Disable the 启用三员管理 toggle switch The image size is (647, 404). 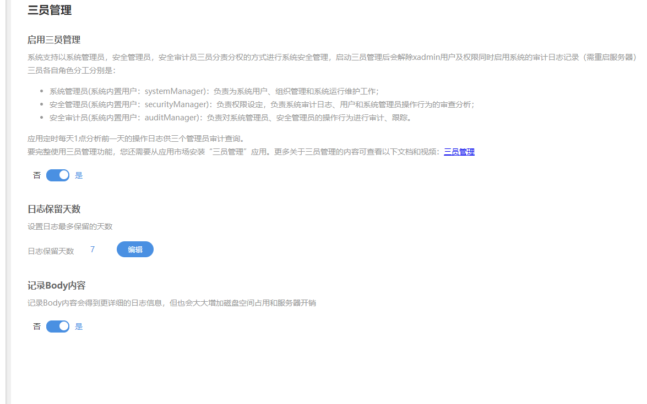click(57, 175)
